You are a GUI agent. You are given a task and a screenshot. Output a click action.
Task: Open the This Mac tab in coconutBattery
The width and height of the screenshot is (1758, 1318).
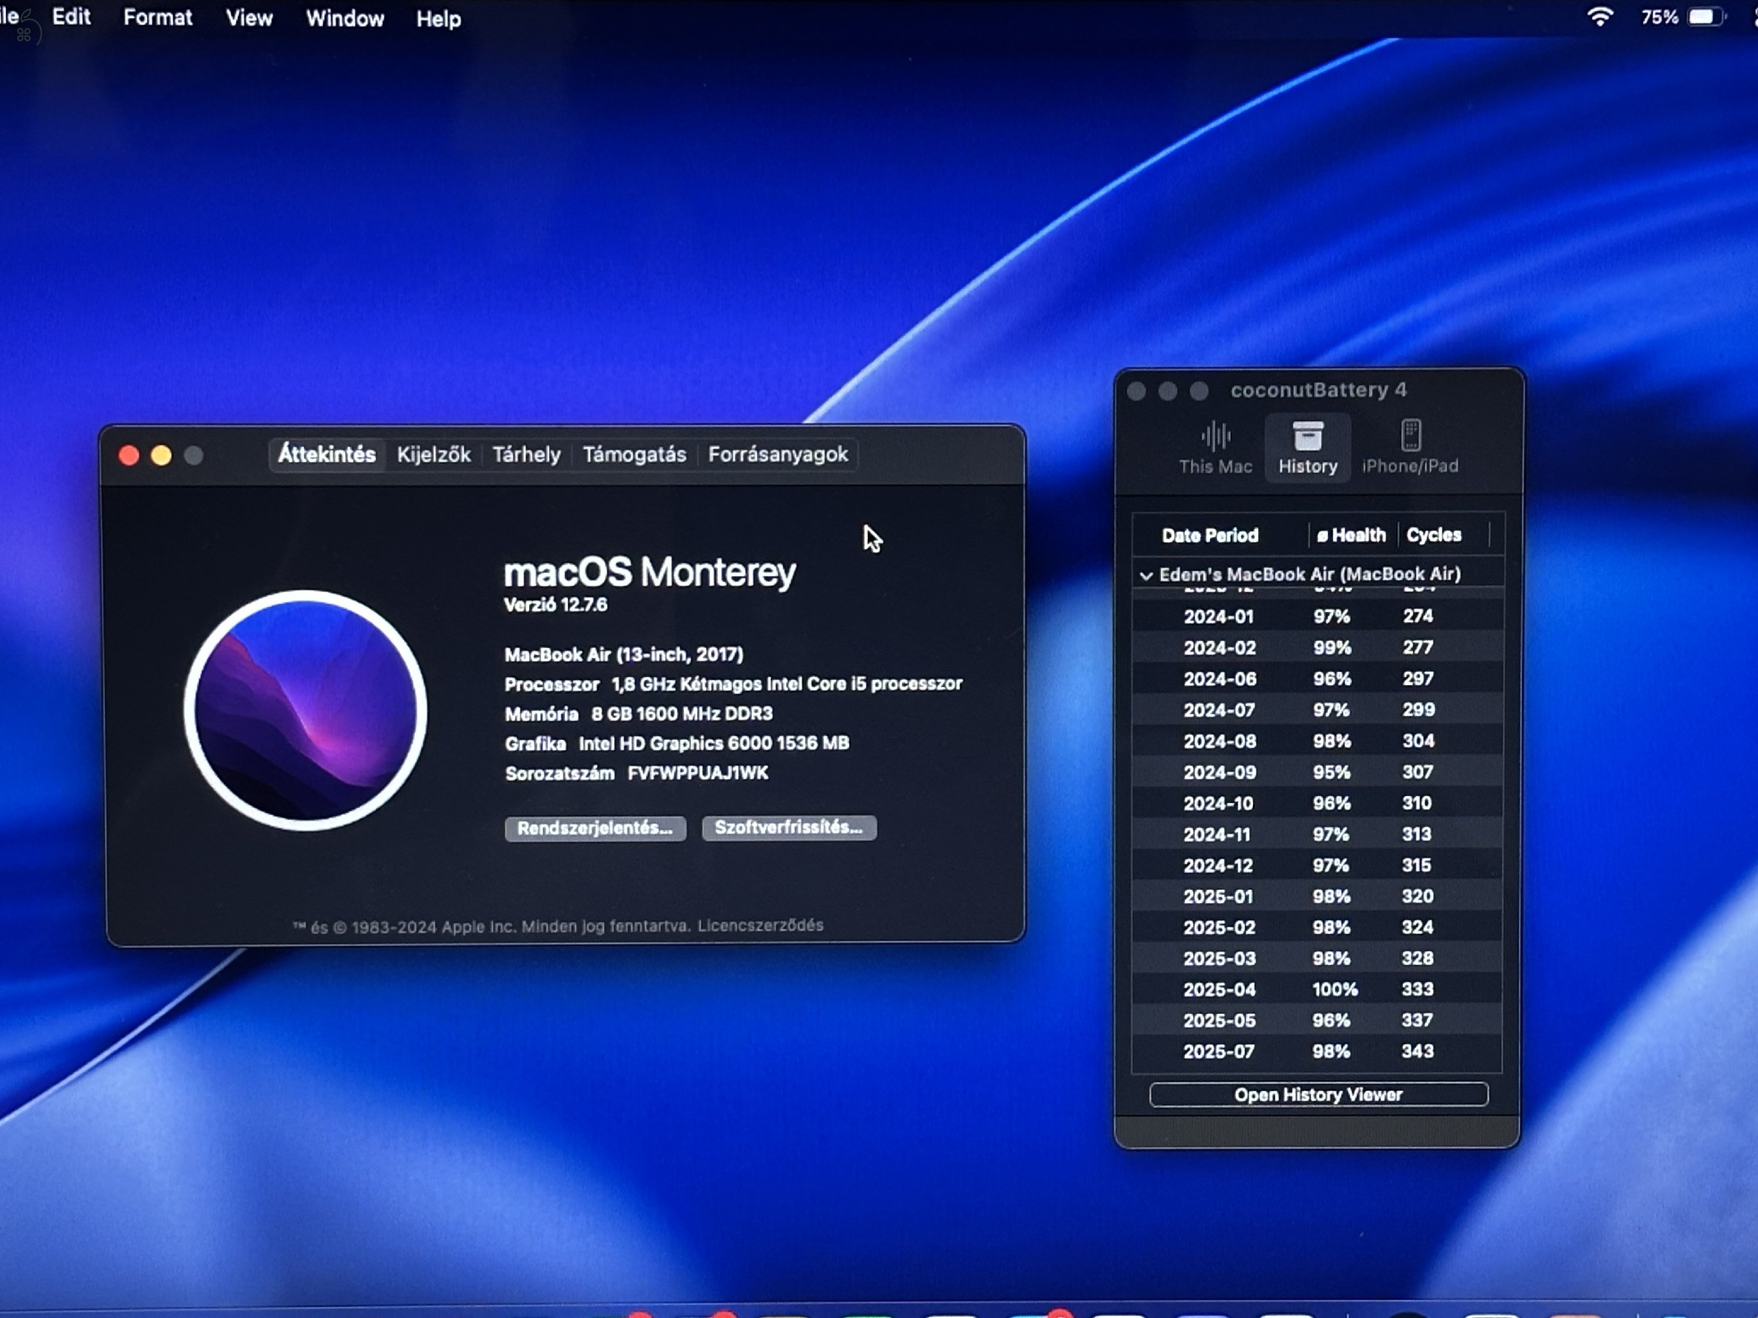[1215, 448]
